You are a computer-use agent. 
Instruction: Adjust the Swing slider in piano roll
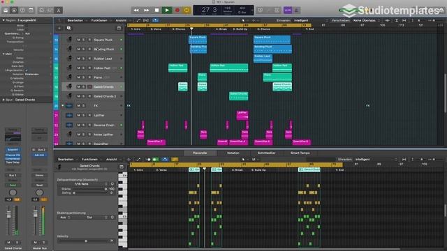pos(89,193)
